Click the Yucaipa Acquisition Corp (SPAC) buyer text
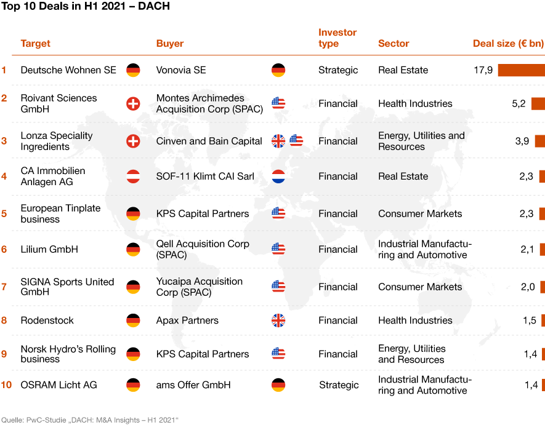 click(199, 287)
